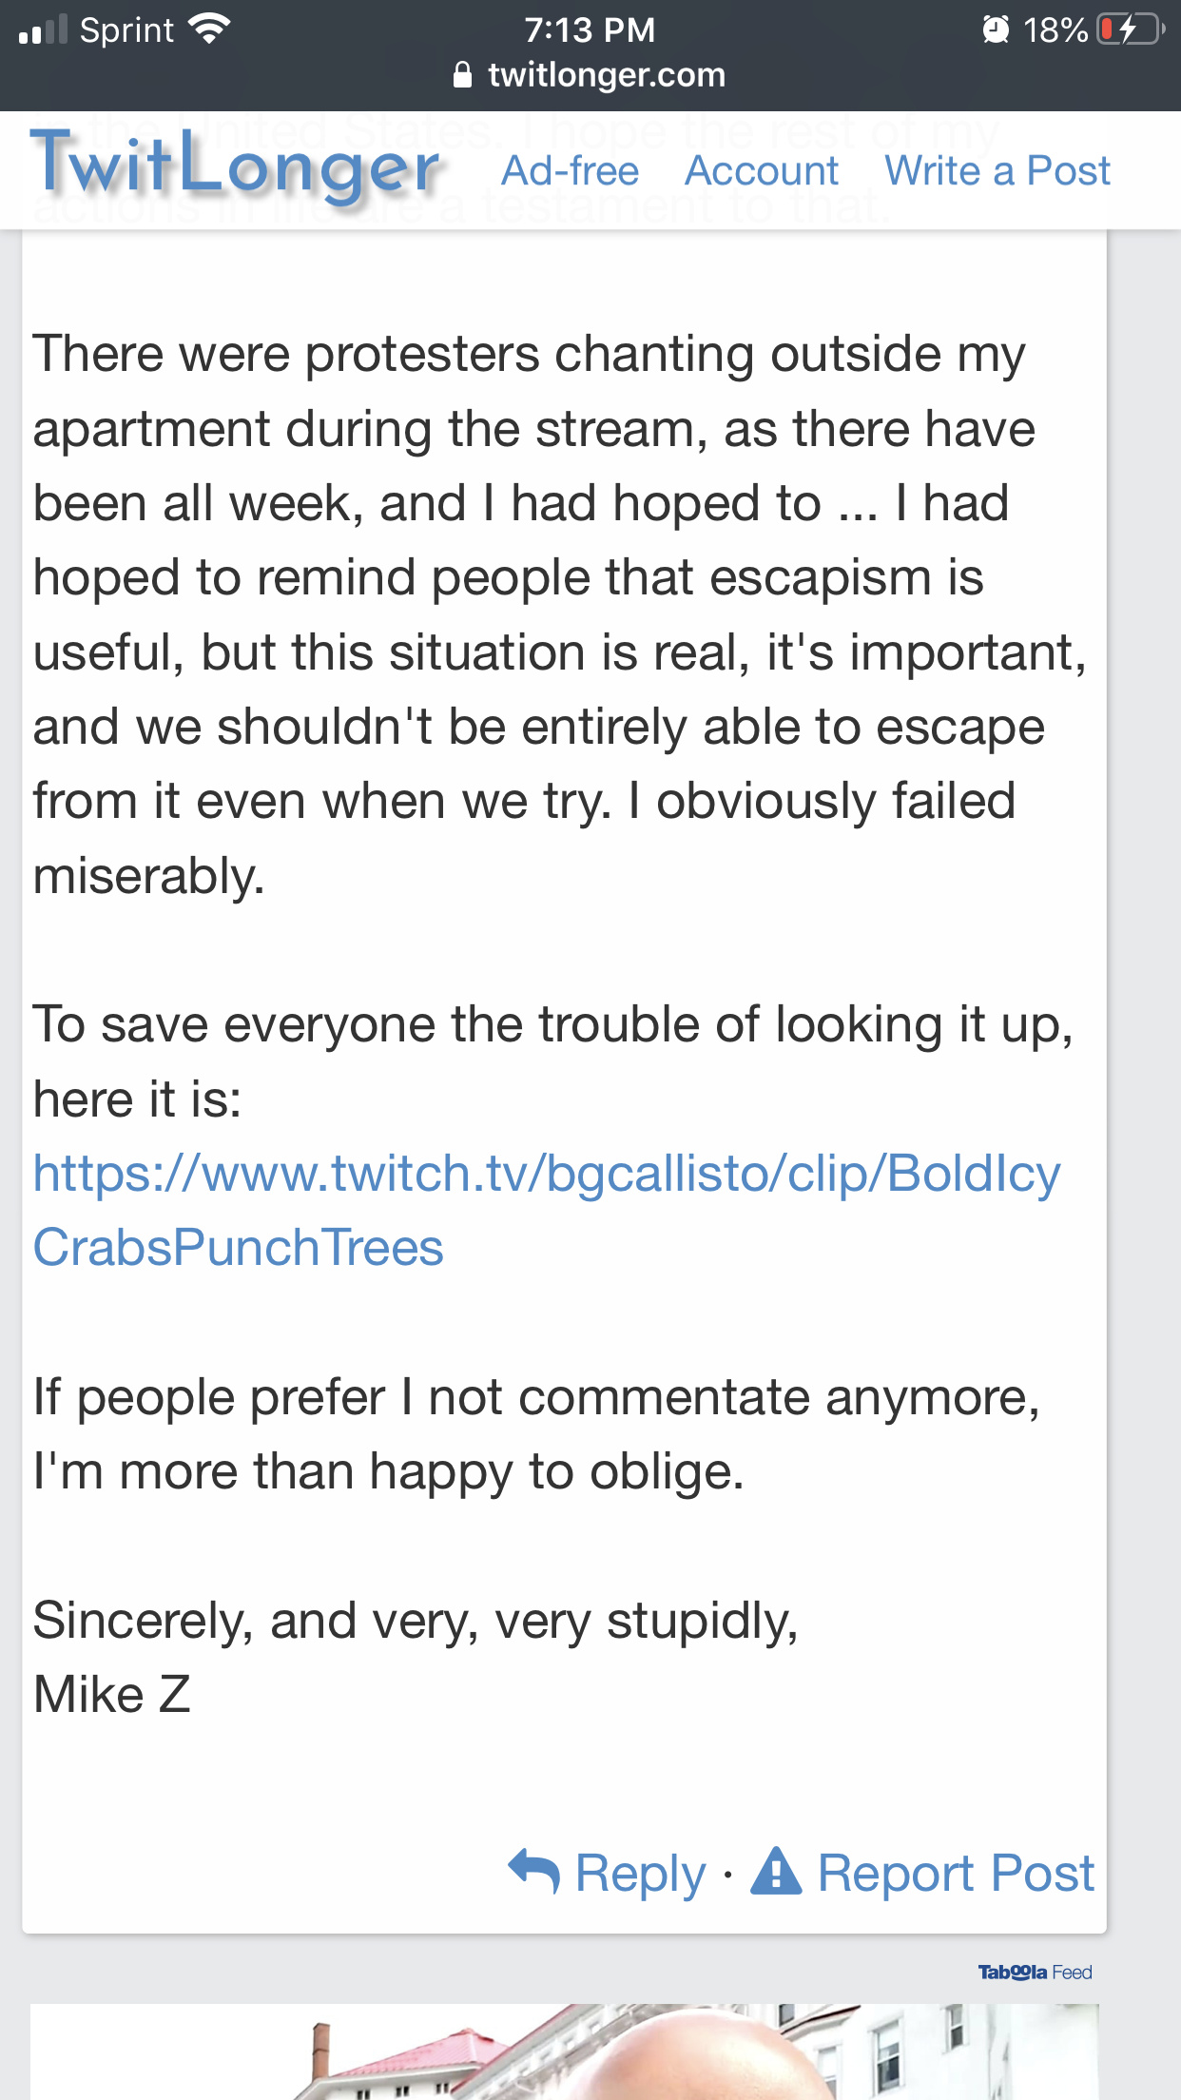
Task: Open the Account menu item
Action: pyautogui.click(x=762, y=171)
